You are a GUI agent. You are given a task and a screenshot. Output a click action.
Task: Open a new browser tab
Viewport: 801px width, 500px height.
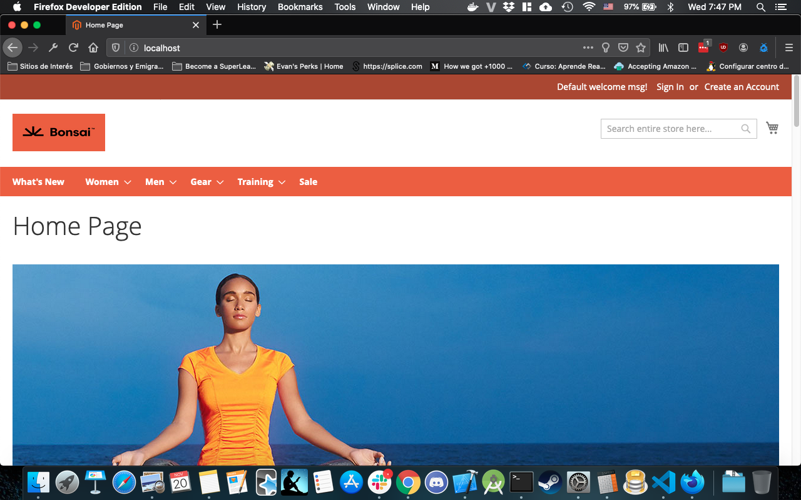click(x=217, y=25)
